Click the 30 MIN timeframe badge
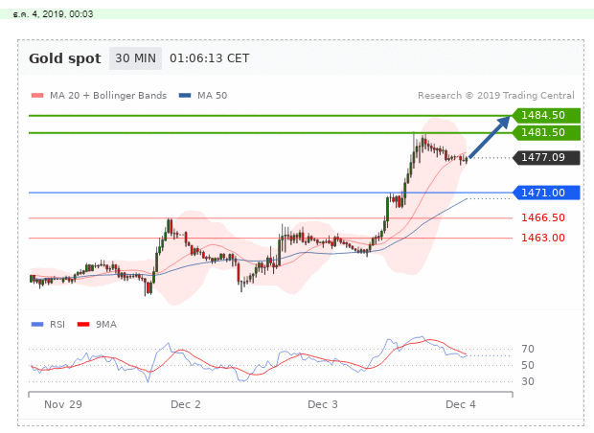 pos(135,58)
